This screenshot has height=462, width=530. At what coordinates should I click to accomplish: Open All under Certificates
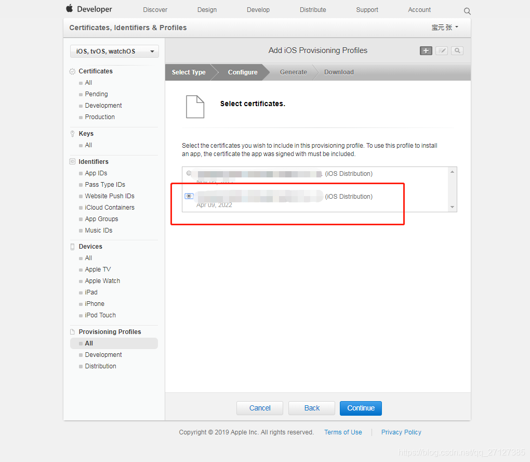point(88,83)
